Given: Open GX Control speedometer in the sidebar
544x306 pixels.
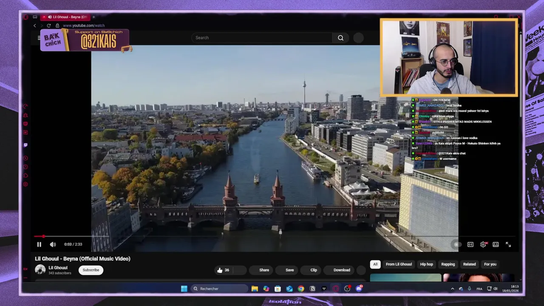Looking at the screenshot, I should pos(25,106).
